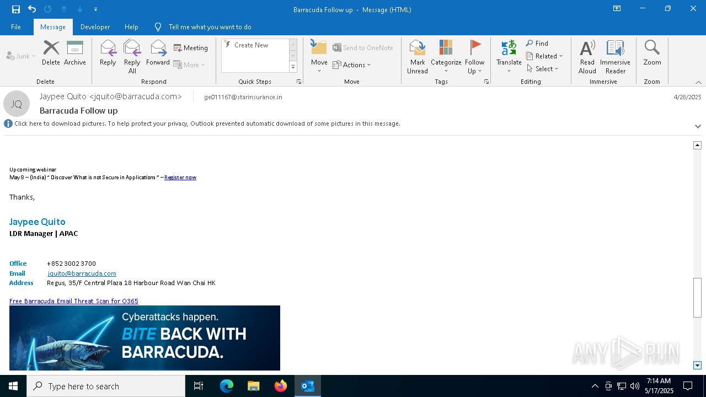Viewport: 706px width, 397px height.
Task: Open the volume control in tray
Action: (x=635, y=386)
